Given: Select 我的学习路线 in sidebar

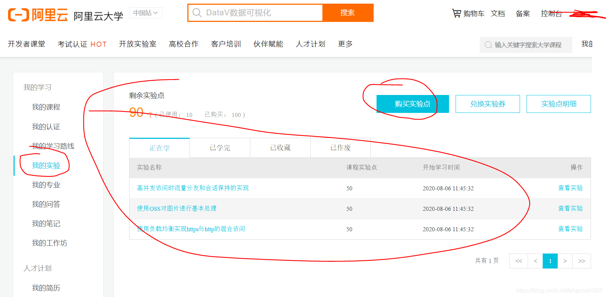Looking at the screenshot, I should pyautogui.click(x=53, y=146).
